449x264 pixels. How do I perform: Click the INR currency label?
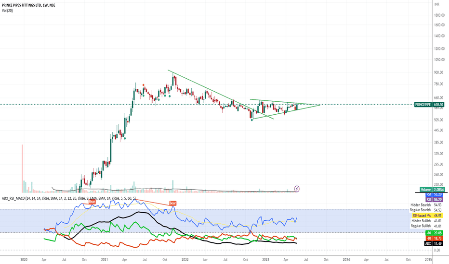[x=436, y=4]
